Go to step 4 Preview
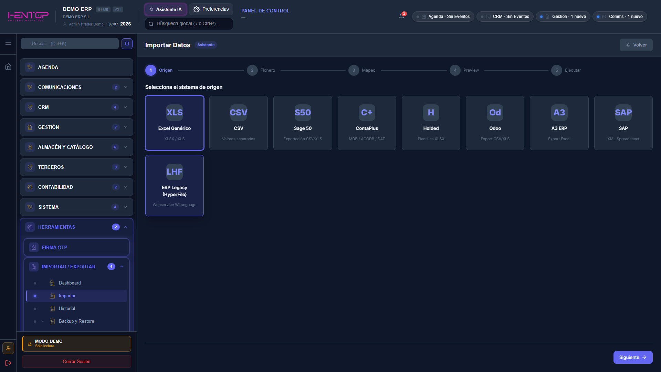Viewport: 661px width, 372px height. (x=464, y=70)
